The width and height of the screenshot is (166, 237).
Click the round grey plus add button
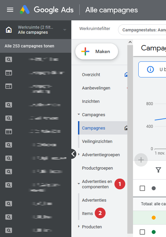141,160
